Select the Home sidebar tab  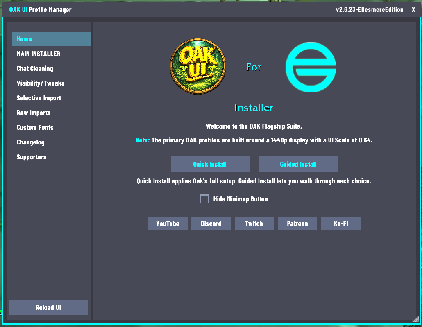[51, 39]
